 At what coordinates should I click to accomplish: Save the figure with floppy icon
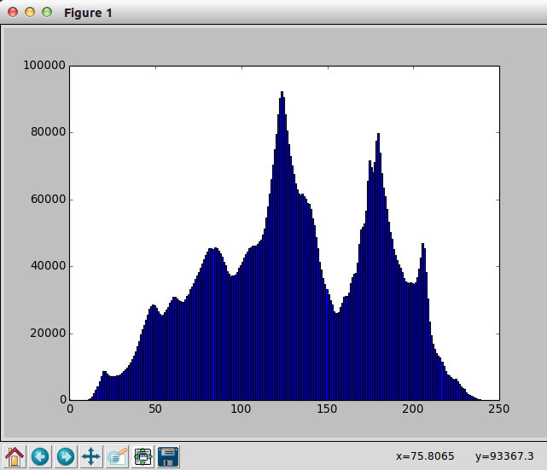(168, 456)
